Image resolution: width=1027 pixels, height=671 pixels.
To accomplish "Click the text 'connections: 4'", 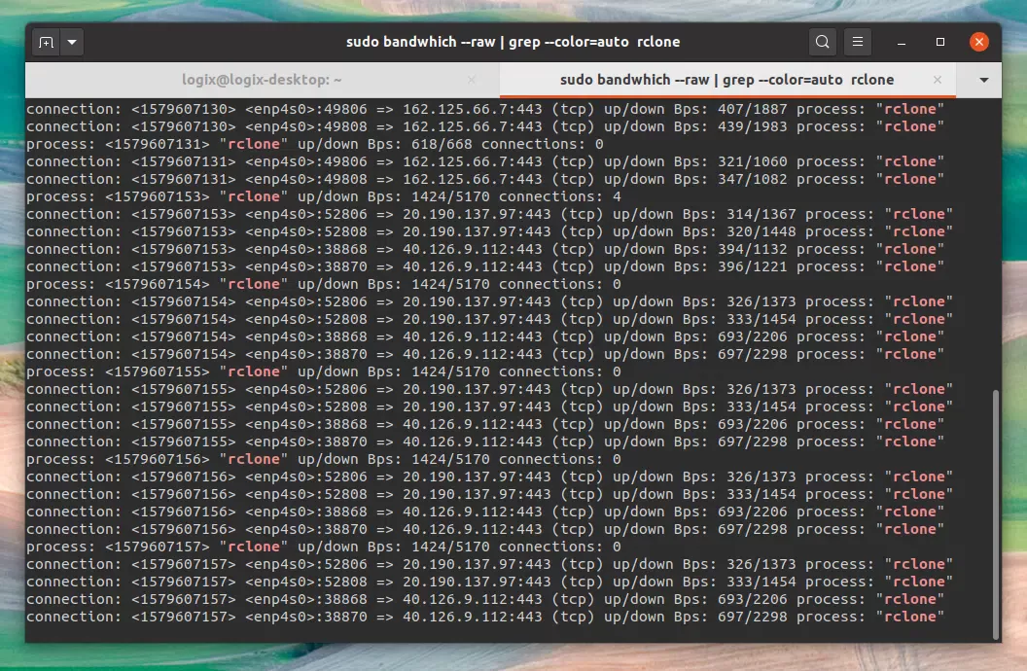I will pyautogui.click(x=560, y=197).
